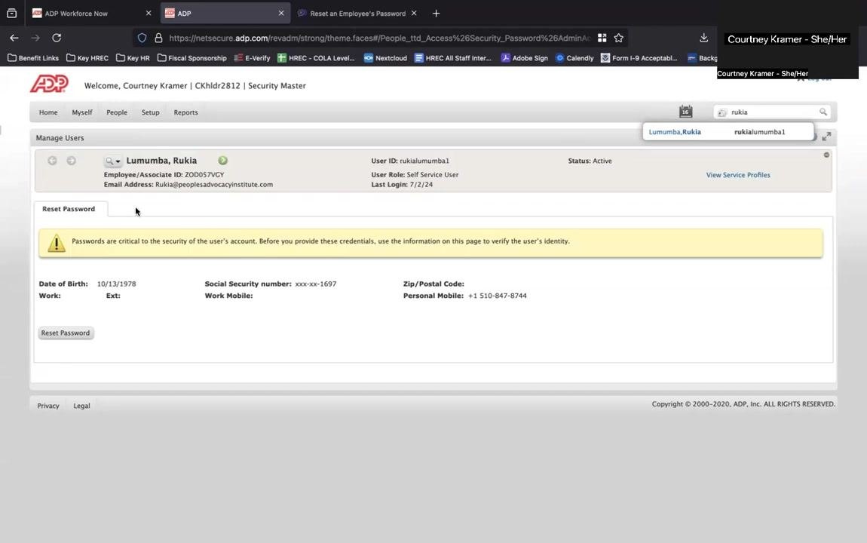Open the E-Verify bookmark

coord(252,58)
